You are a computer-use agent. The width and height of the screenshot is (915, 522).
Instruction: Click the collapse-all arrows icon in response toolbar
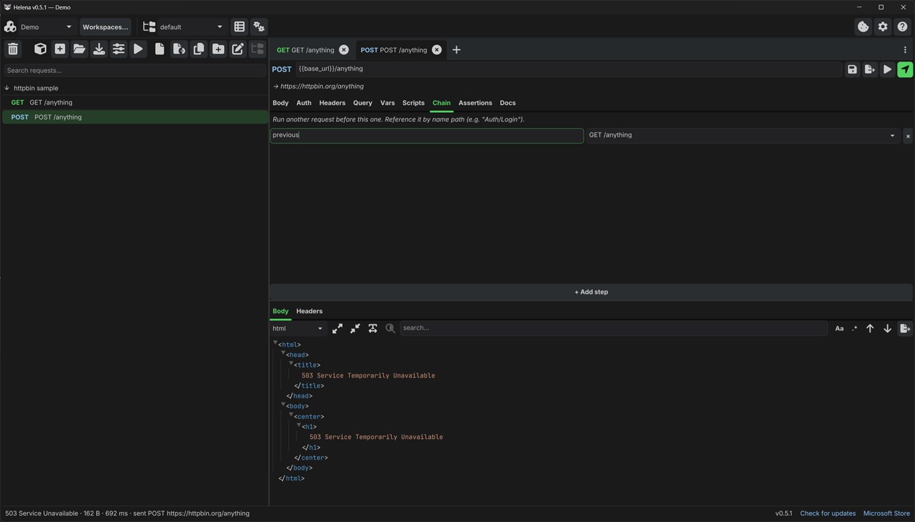355,328
